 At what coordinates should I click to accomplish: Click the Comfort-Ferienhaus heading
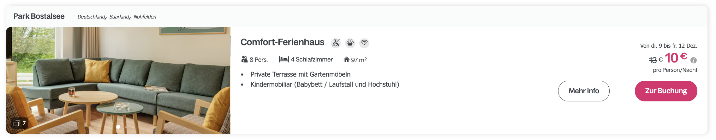[x=282, y=42]
